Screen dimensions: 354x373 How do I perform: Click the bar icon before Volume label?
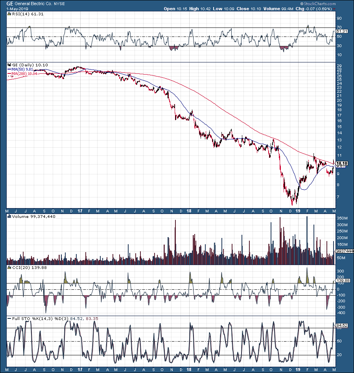[9, 216]
